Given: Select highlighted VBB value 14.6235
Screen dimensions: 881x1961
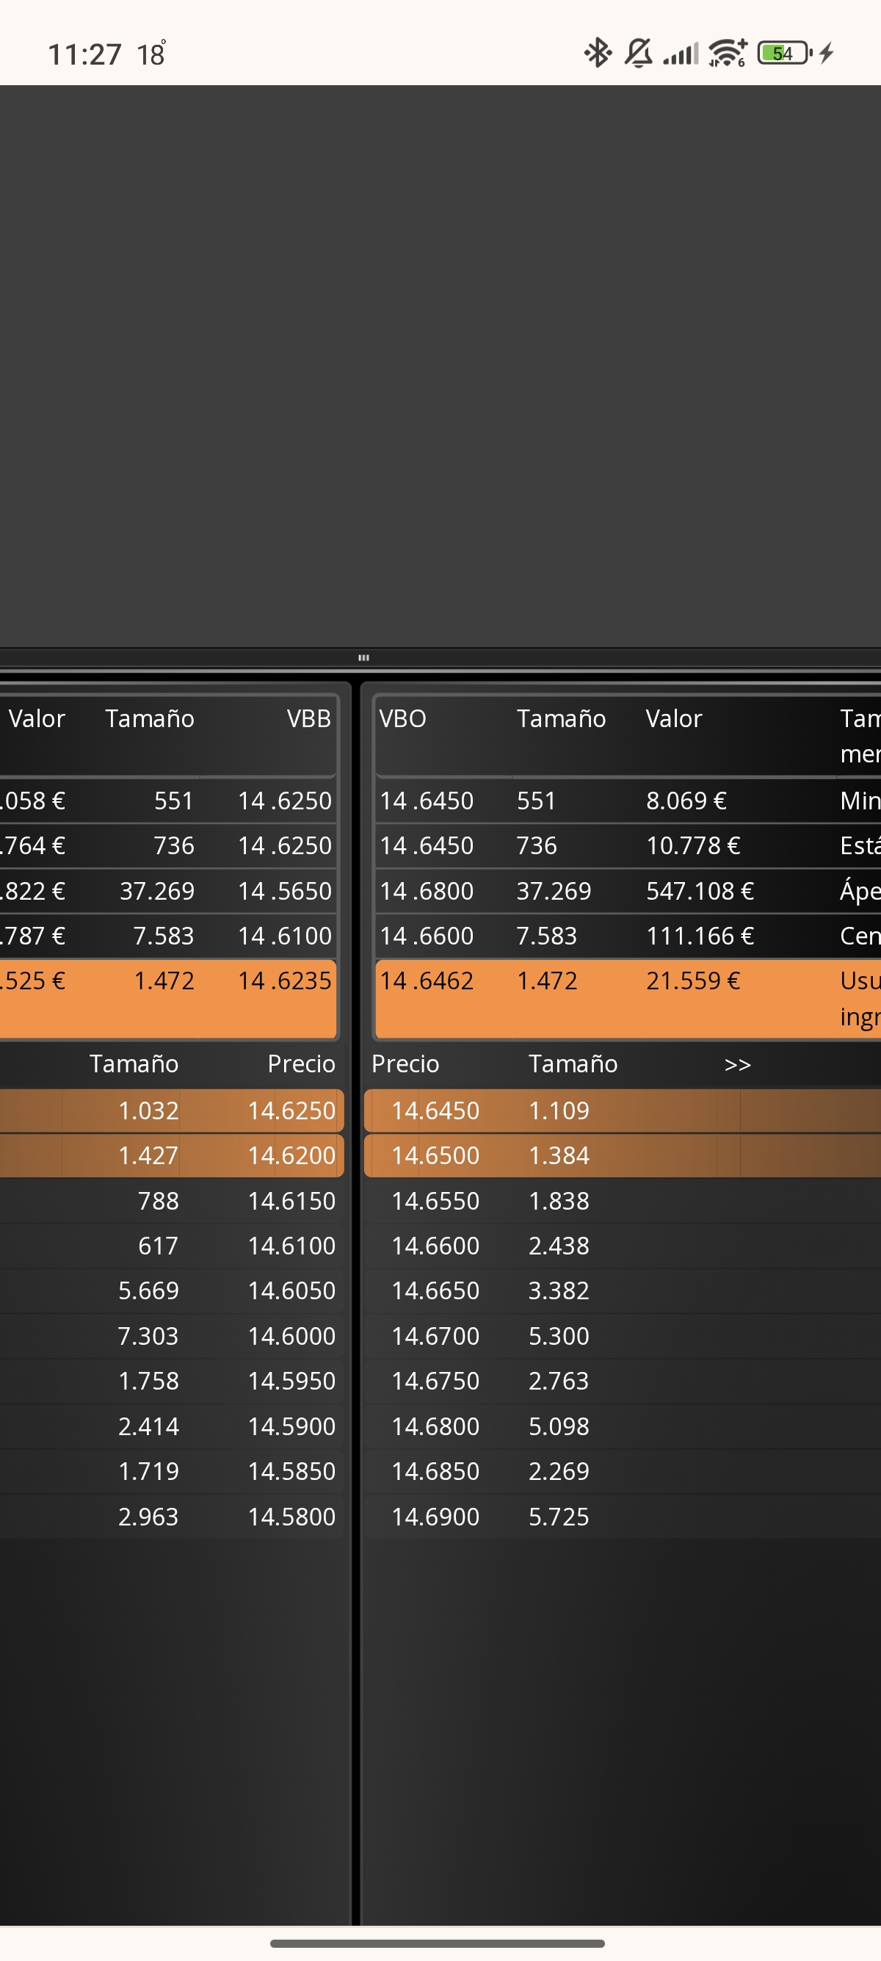Looking at the screenshot, I should tap(285, 980).
